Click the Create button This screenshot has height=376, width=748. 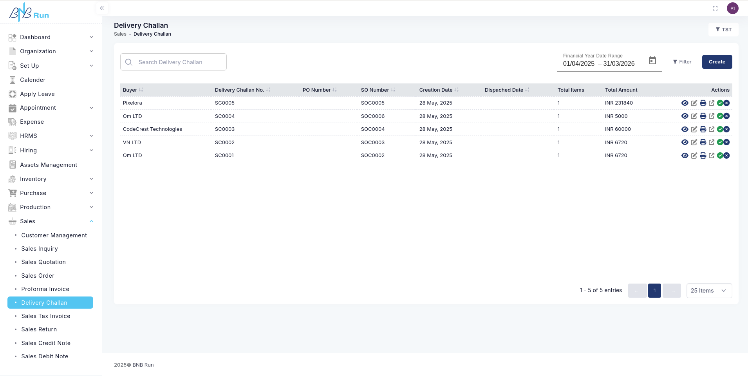click(x=717, y=62)
